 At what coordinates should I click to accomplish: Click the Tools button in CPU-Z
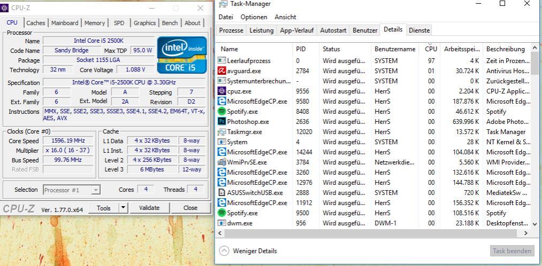(x=104, y=208)
